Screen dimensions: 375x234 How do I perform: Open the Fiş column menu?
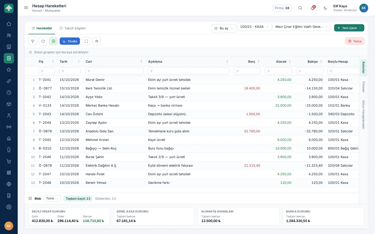[x=53, y=62]
